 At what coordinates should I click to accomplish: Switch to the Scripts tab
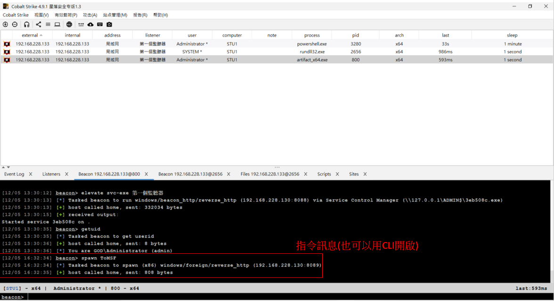pos(324,174)
